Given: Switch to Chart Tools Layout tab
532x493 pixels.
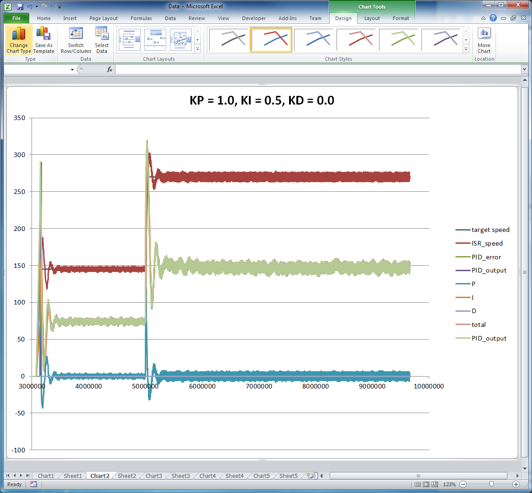Looking at the screenshot, I should point(372,18).
